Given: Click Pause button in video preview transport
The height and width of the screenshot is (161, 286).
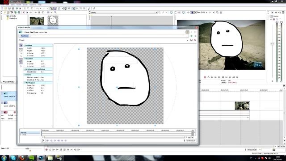Looking at the screenshot, I should click(219, 77).
